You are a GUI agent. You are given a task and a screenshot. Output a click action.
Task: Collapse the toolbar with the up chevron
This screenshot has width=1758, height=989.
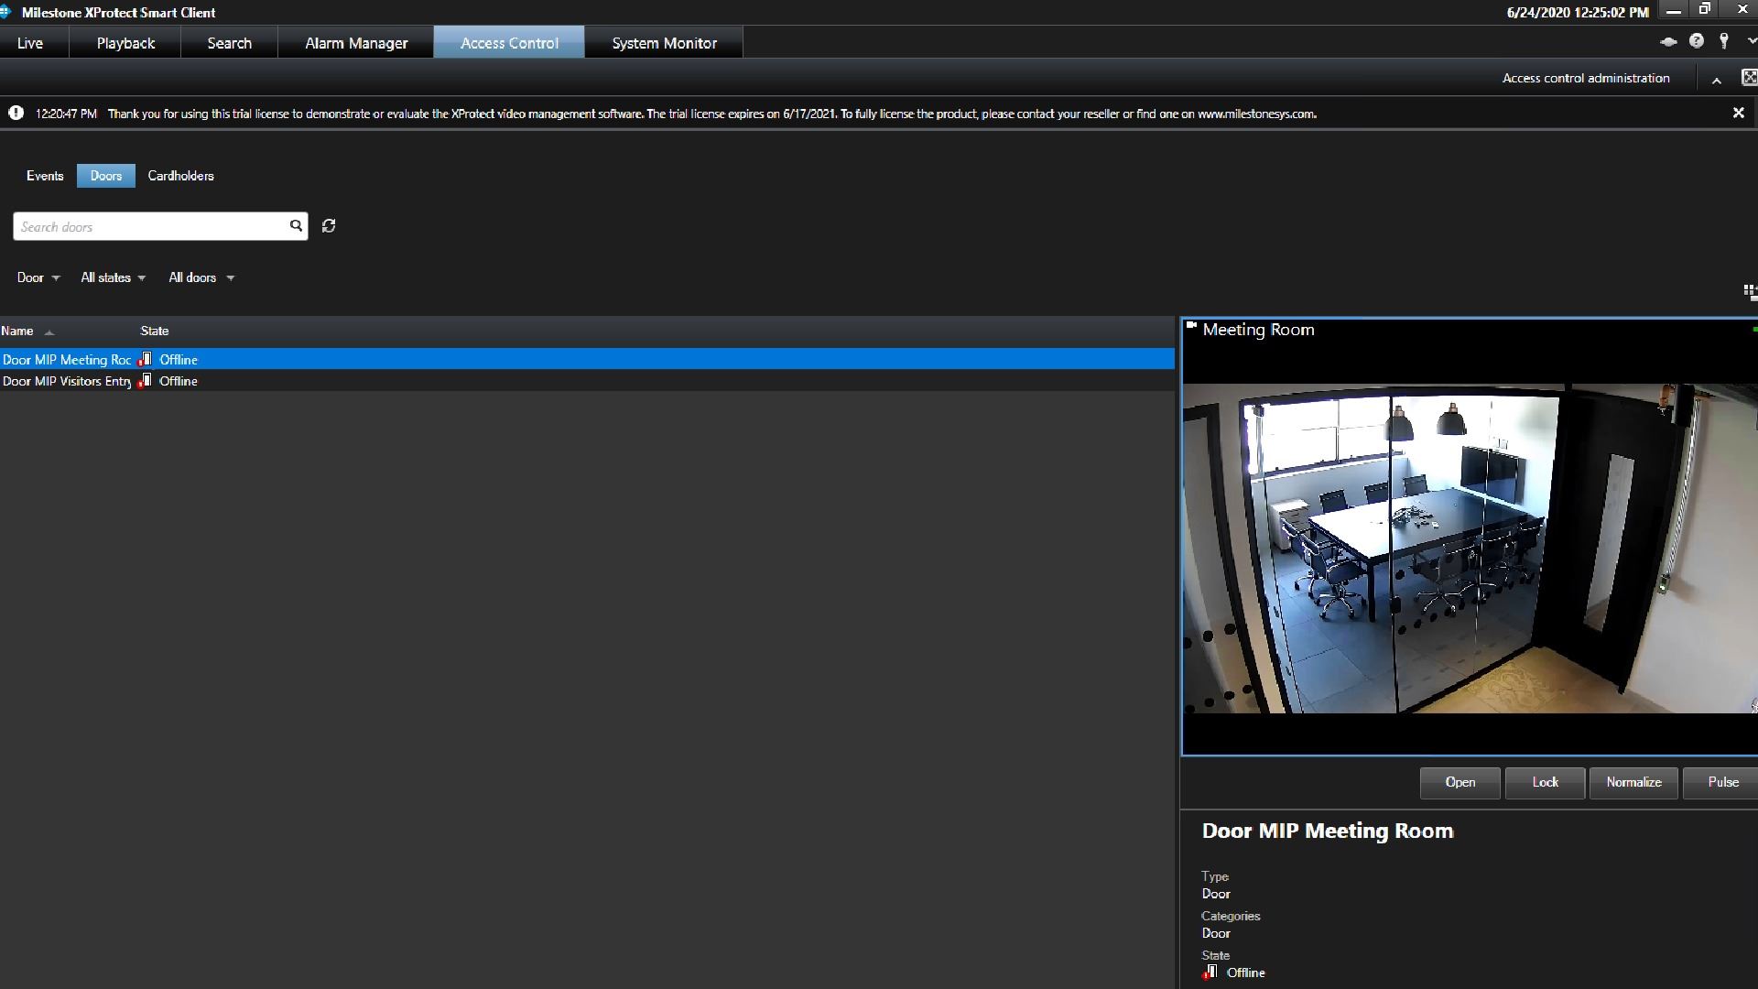coord(1717,81)
